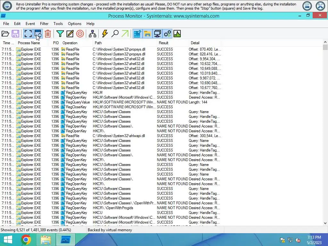Open the Tools menu

[x=58, y=24]
